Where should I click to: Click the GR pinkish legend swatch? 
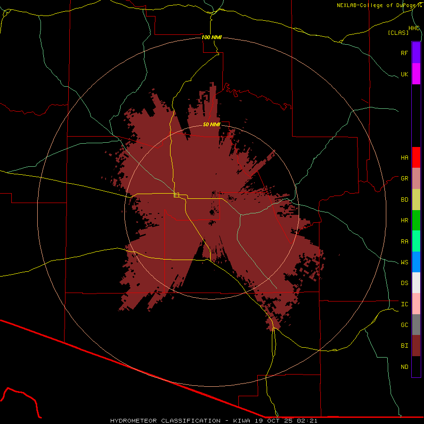point(416,179)
